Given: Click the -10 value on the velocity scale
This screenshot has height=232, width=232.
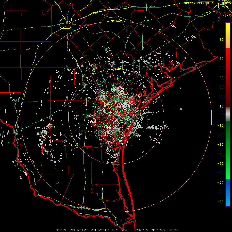Looking at the screenshot, I should click(x=220, y=126).
